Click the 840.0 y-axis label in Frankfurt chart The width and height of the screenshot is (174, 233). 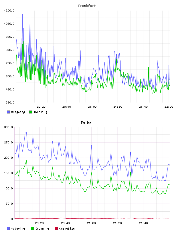click(x=10, y=50)
